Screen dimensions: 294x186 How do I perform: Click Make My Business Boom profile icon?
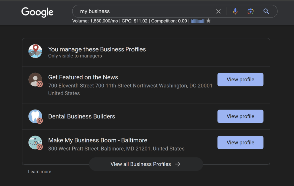pyautogui.click(x=35, y=143)
